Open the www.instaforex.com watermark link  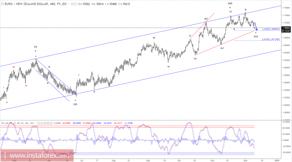37,155
